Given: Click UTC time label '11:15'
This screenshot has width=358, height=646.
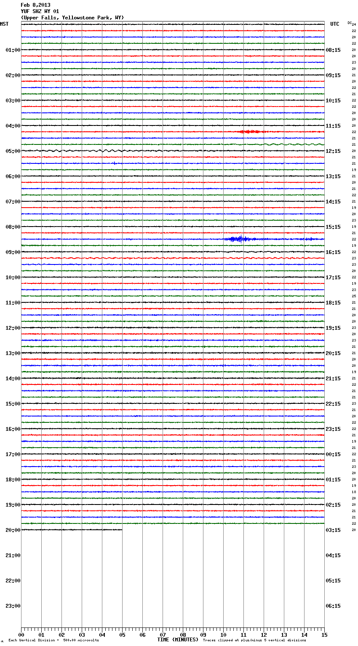Looking at the screenshot, I should [x=333, y=126].
